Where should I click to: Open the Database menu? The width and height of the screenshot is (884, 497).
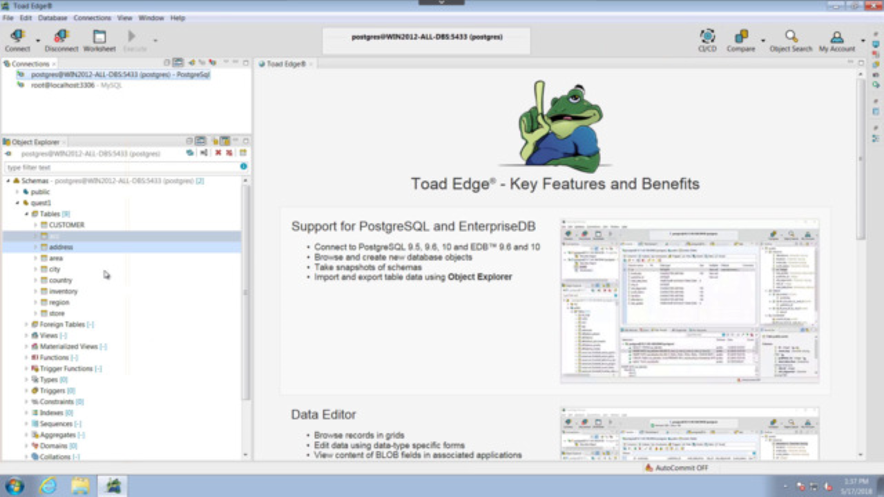coord(52,18)
